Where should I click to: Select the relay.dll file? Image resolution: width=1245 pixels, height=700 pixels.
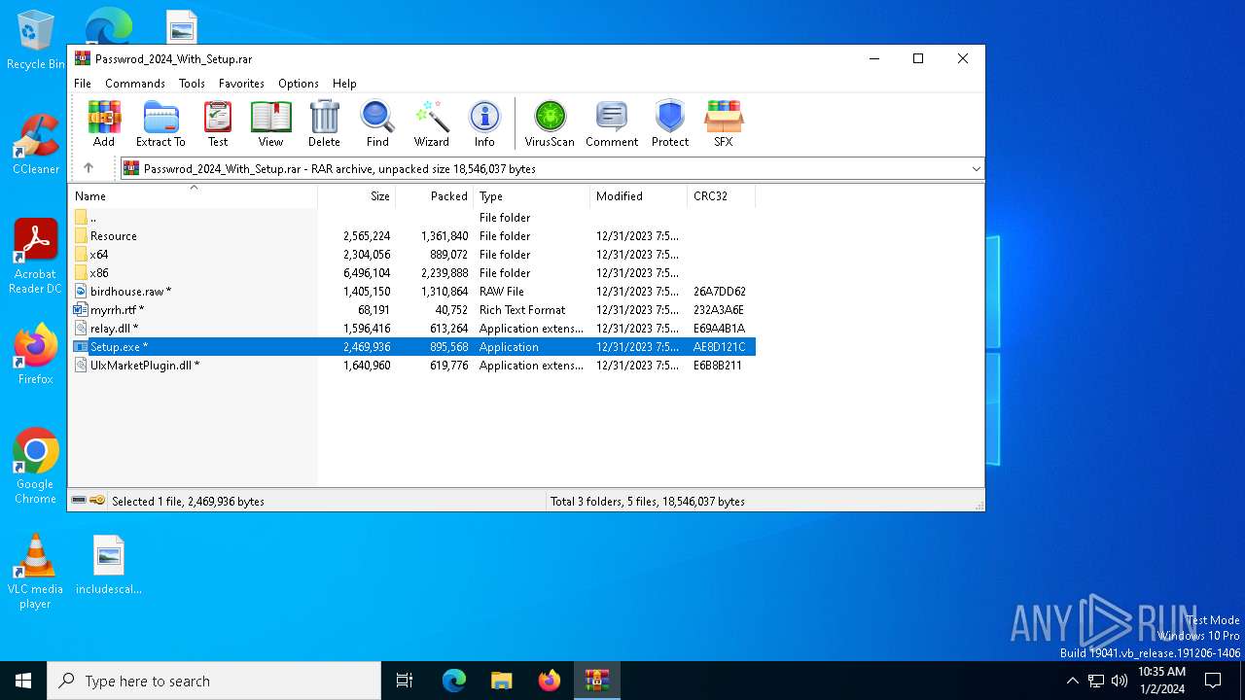[412, 329]
